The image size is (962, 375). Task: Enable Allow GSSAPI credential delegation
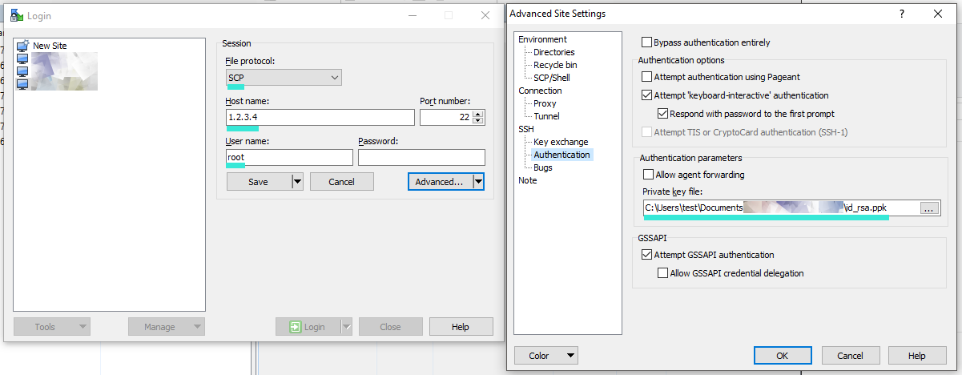click(662, 273)
